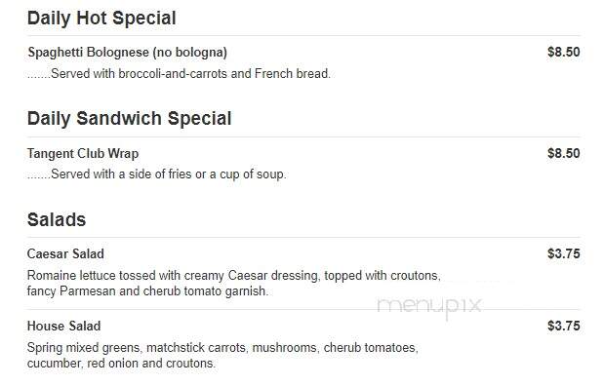The image size is (604, 386).
Task: Click the House Salad $3.75 price
Action: (564, 327)
